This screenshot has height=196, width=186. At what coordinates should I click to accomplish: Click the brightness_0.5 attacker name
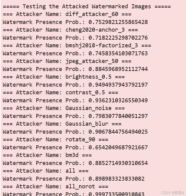pyautogui.click(x=89, y=77)
